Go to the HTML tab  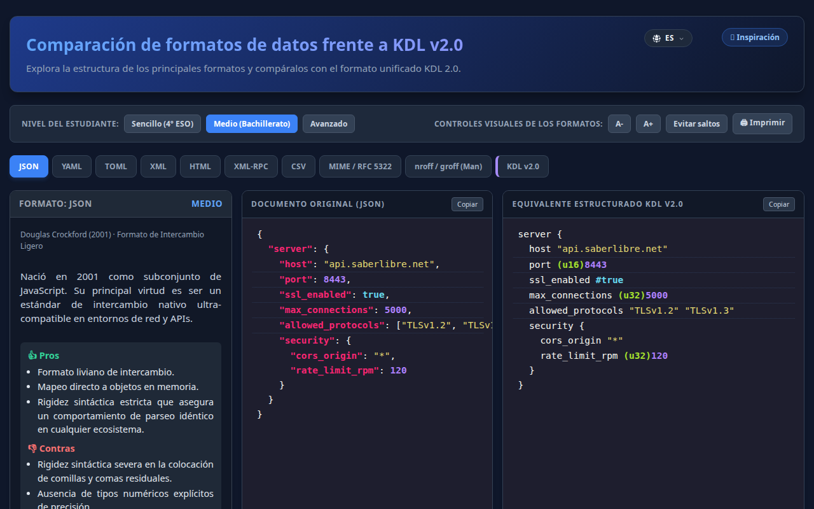tap(200, 167)
